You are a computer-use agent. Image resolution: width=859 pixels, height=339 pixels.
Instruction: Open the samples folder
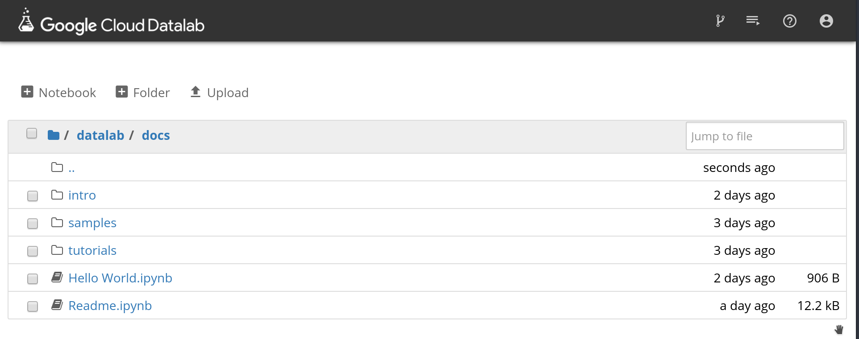[92, 223]
